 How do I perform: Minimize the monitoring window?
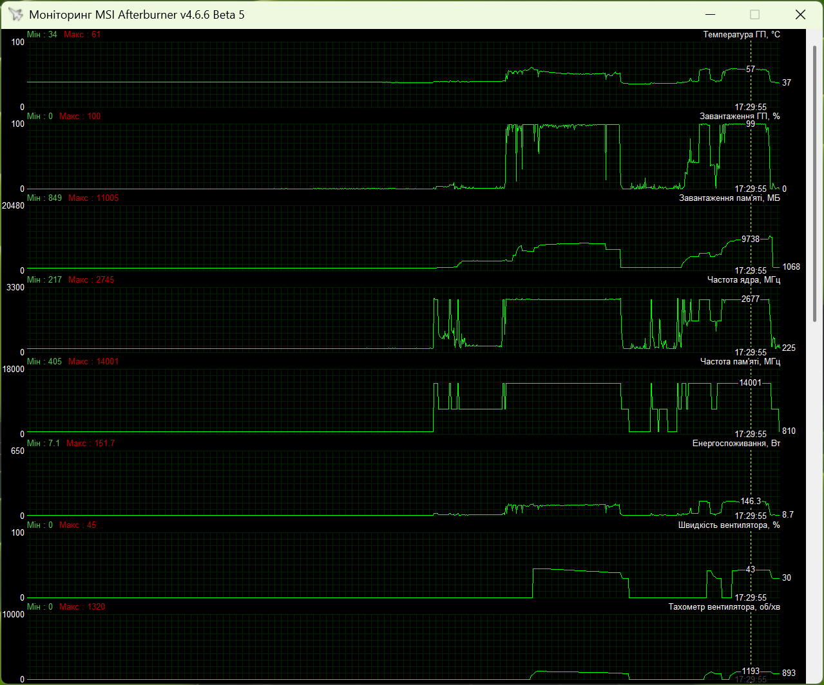(x=711, y=14)
